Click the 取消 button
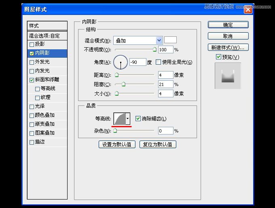 (228, 36)
